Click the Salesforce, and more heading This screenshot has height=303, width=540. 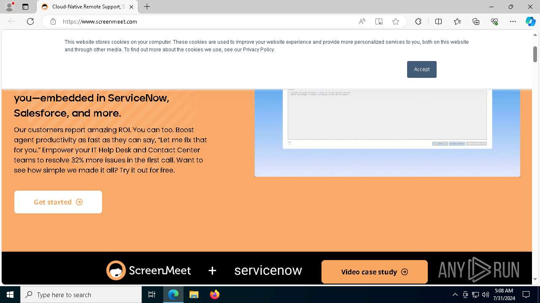coord(67,113)
